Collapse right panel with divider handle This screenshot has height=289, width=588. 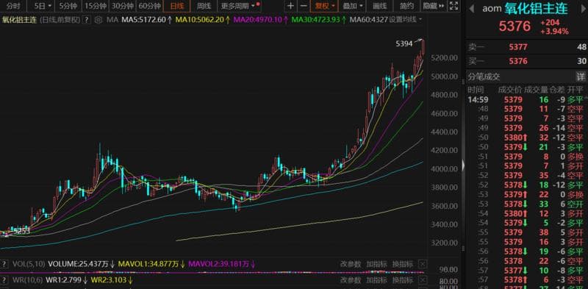point(463,165)
